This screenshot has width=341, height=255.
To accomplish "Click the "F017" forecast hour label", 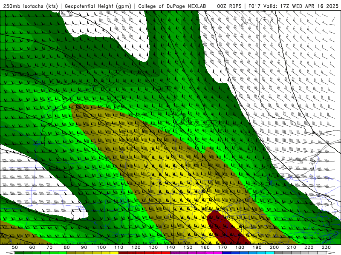I will point(254,6).
